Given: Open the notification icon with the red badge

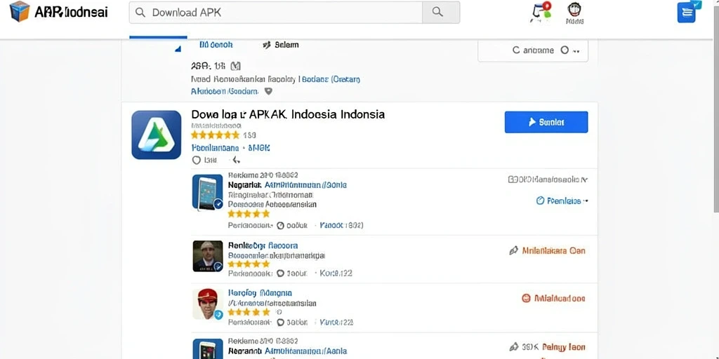Looking at the screenshot, I should point(540,12).
